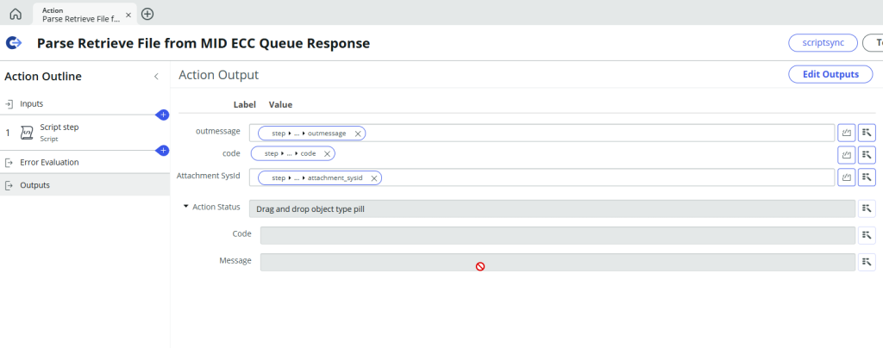
Task: Remove the outmessage data pill
Action: pos(358,134)
